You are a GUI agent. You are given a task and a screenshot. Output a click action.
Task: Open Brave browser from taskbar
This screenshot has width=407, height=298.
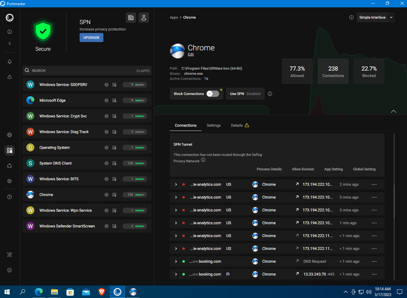[102, 292]
